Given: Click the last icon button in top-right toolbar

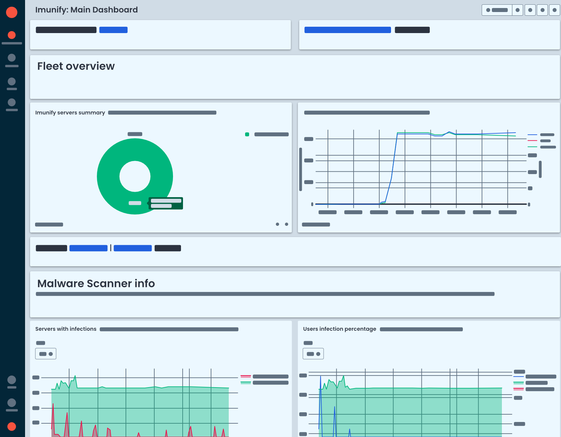Looking at the screenshot, I should tap(554, 10).
